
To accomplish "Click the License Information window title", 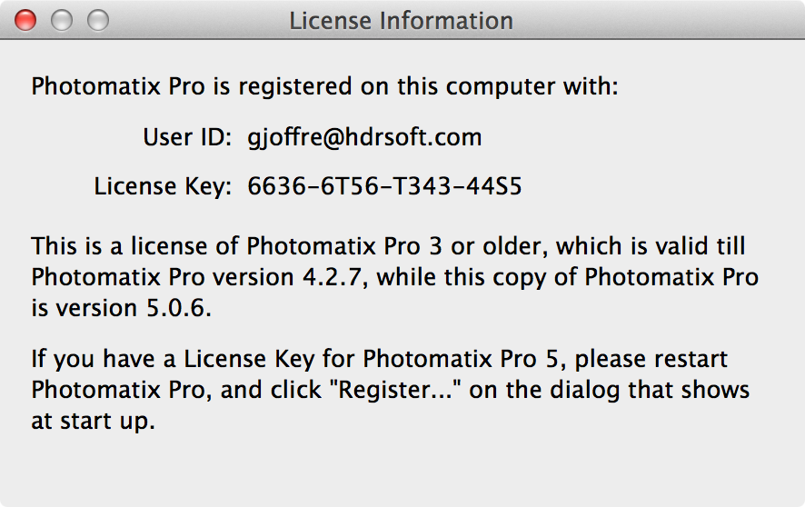I will [401, 21].
